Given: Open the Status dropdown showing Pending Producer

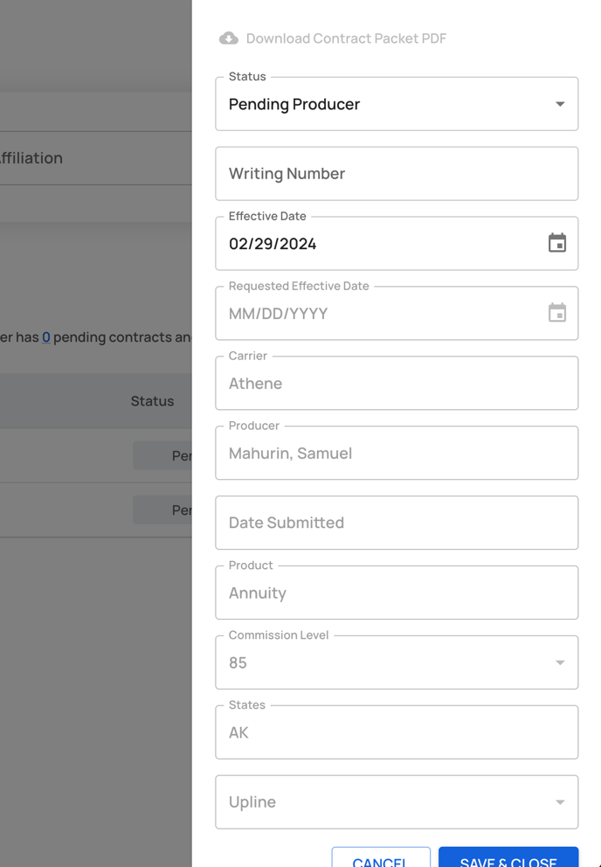Looking at the screenshot, I should pyautogui.click(x=397, y=104).
